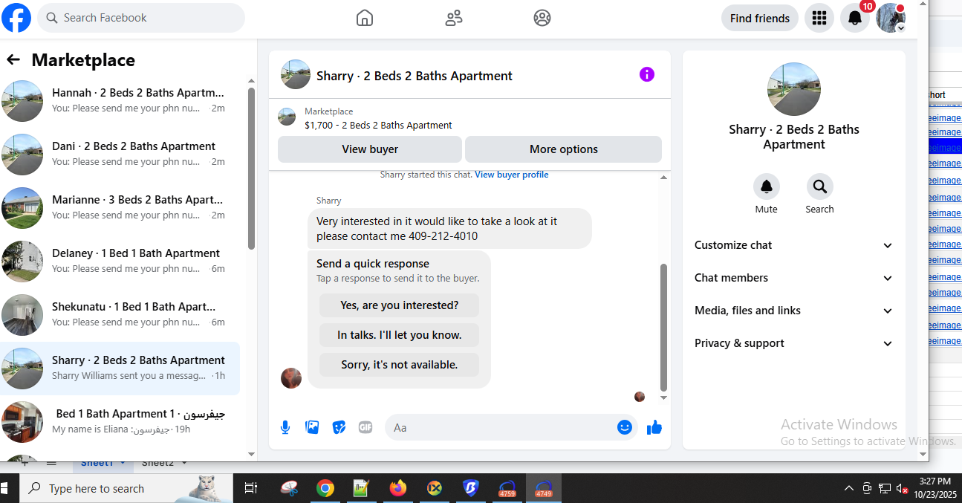
Task: Send quick response Sorry, it's not available.
Action: point(399,365)
